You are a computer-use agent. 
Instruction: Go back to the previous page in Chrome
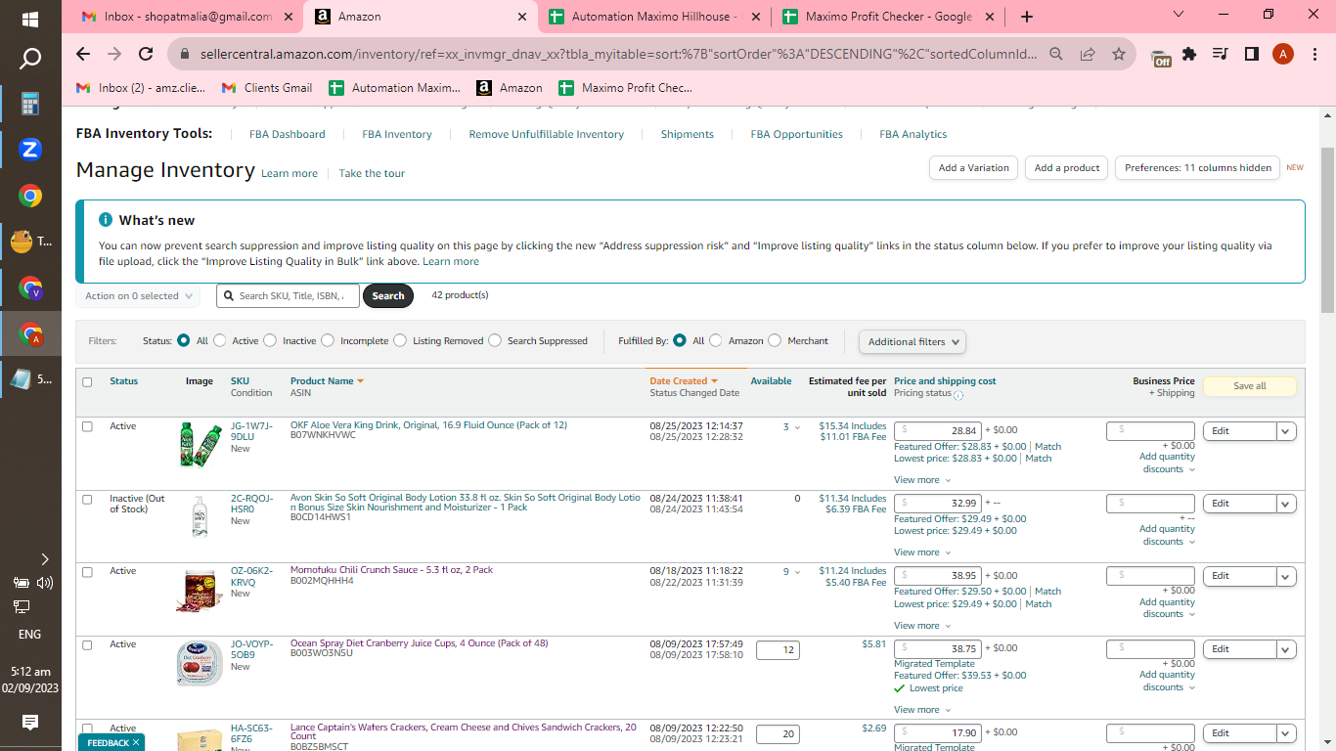tap(83, 55)
